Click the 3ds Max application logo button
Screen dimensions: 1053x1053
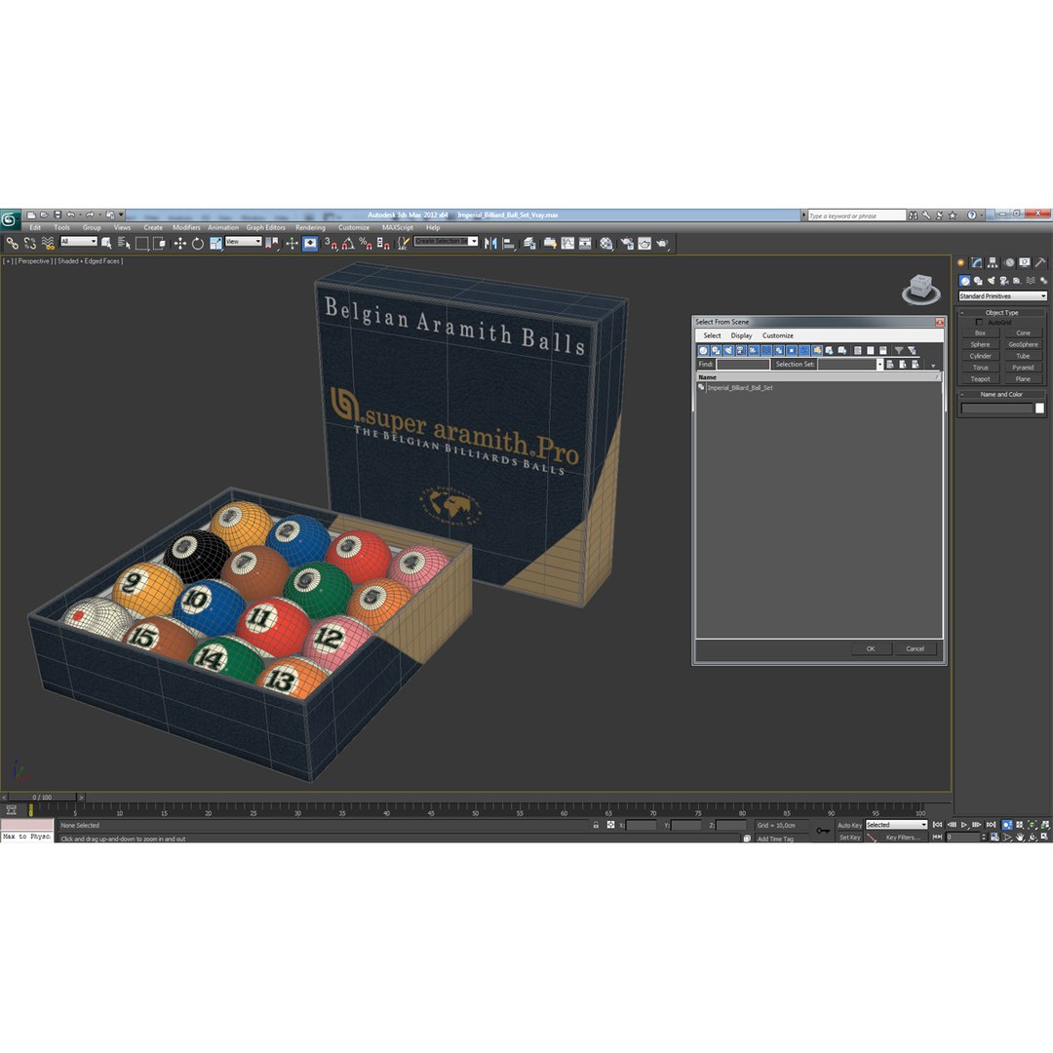[10, 219]
